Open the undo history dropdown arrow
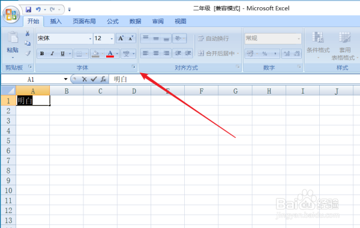This screenshot has width=360, height=228. (x=45, y=10)
